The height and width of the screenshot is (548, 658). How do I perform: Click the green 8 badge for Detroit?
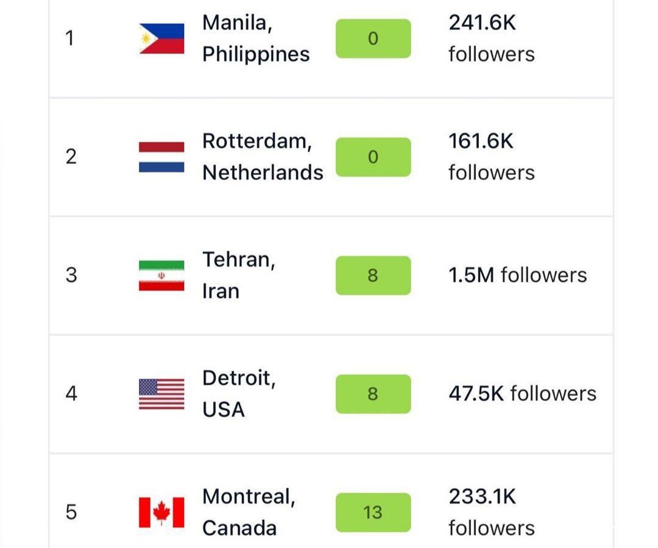[373, 394]
